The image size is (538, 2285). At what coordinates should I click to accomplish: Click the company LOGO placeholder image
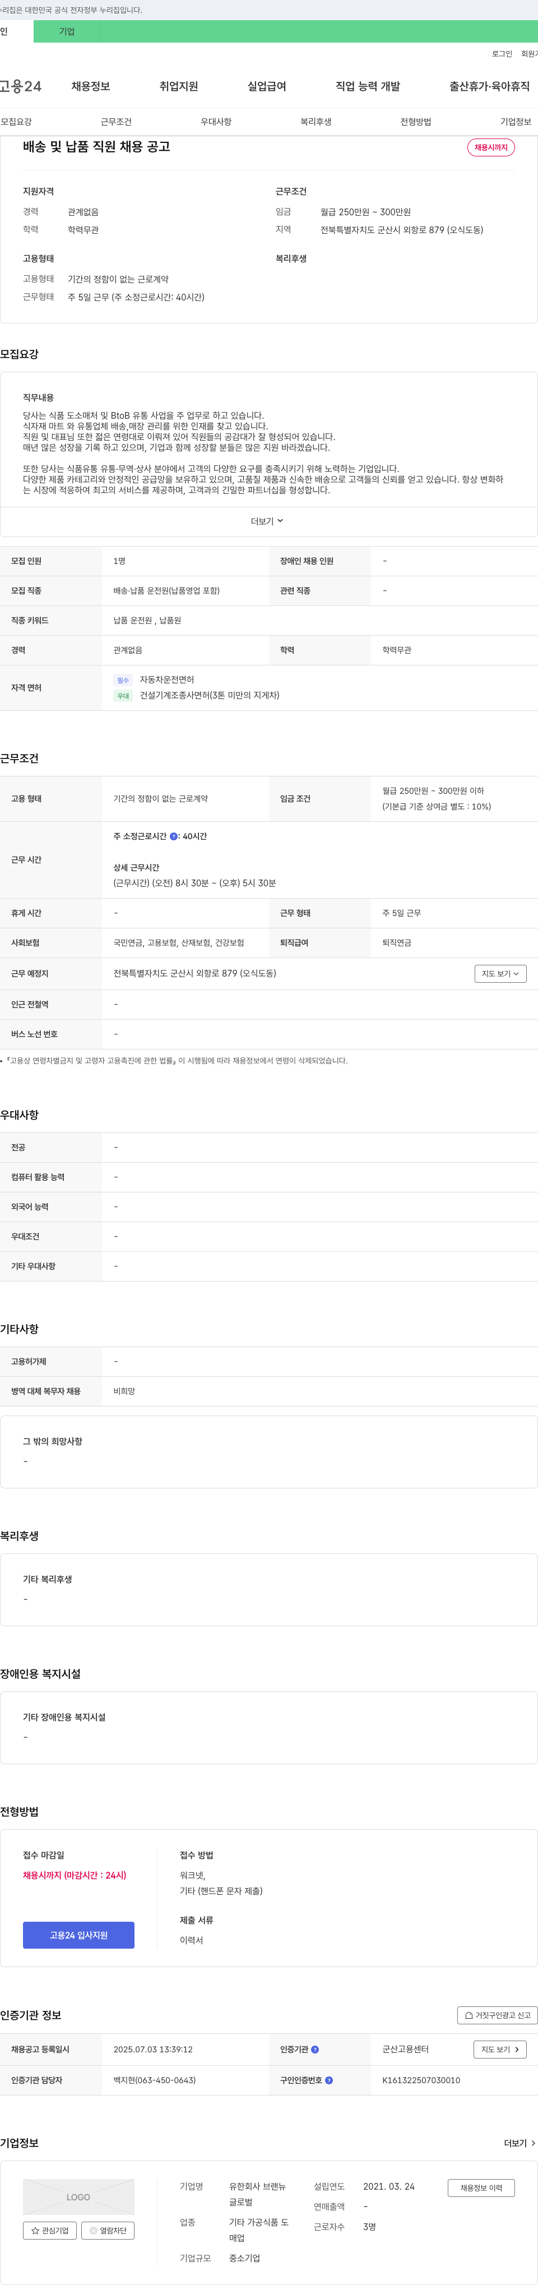[x=79, y=2196]
